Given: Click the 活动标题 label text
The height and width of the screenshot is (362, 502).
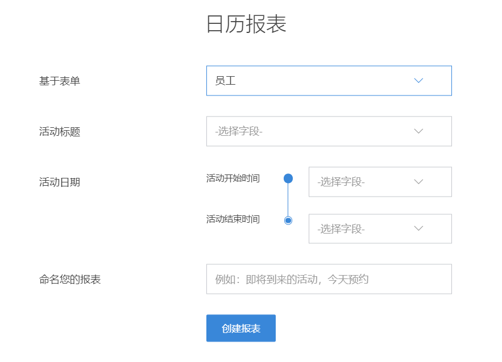Looking at the screenshot, I should click(x=60, y=132).
